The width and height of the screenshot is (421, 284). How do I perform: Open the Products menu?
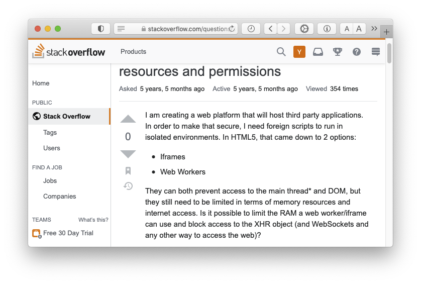pyautogui.click(x=133, y=52)
